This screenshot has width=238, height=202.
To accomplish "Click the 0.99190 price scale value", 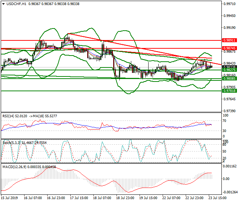I will tap(229, 28).
